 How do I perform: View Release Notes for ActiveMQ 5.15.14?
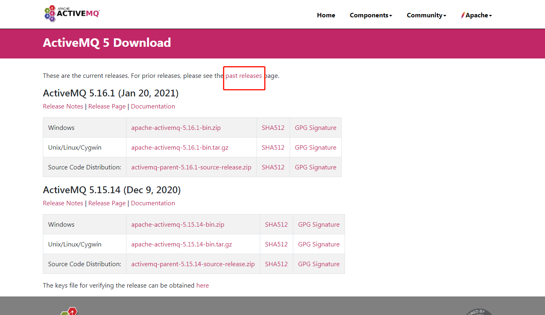(63, 203)
